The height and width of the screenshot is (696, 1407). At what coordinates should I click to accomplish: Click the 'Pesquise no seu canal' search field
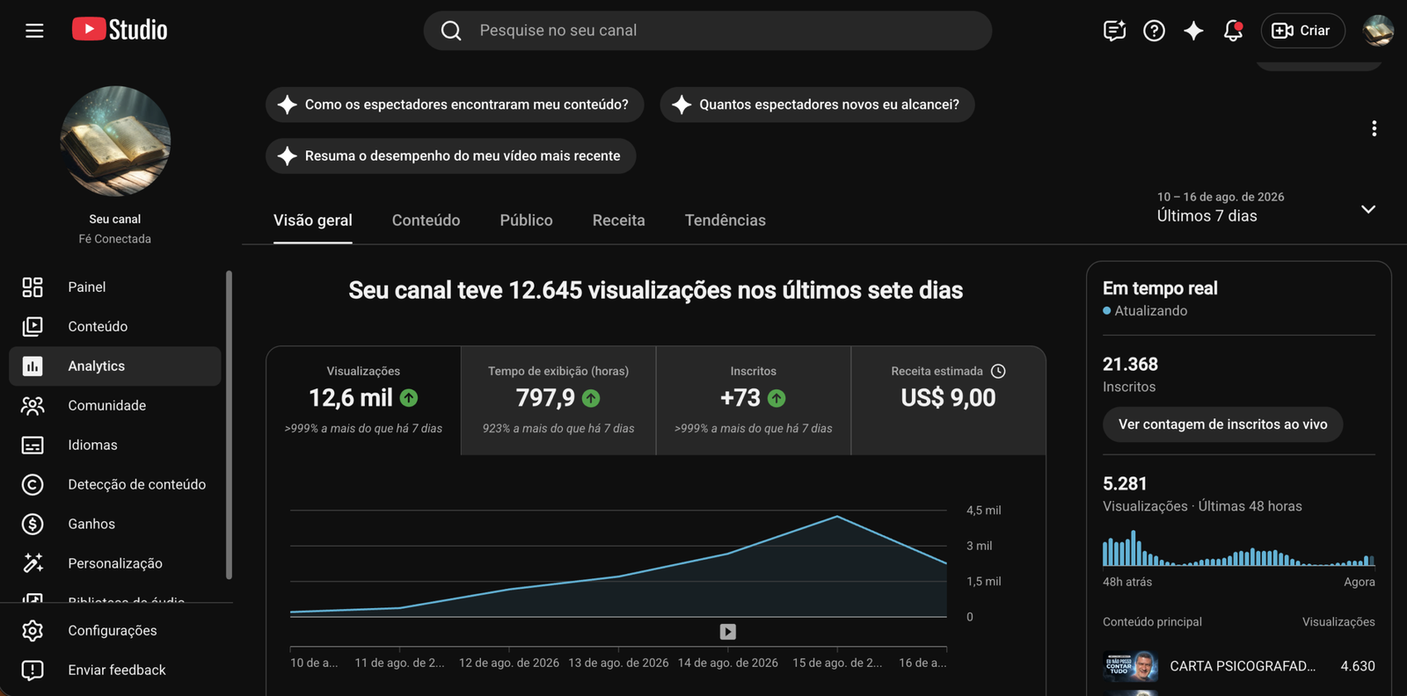point(708,31)
